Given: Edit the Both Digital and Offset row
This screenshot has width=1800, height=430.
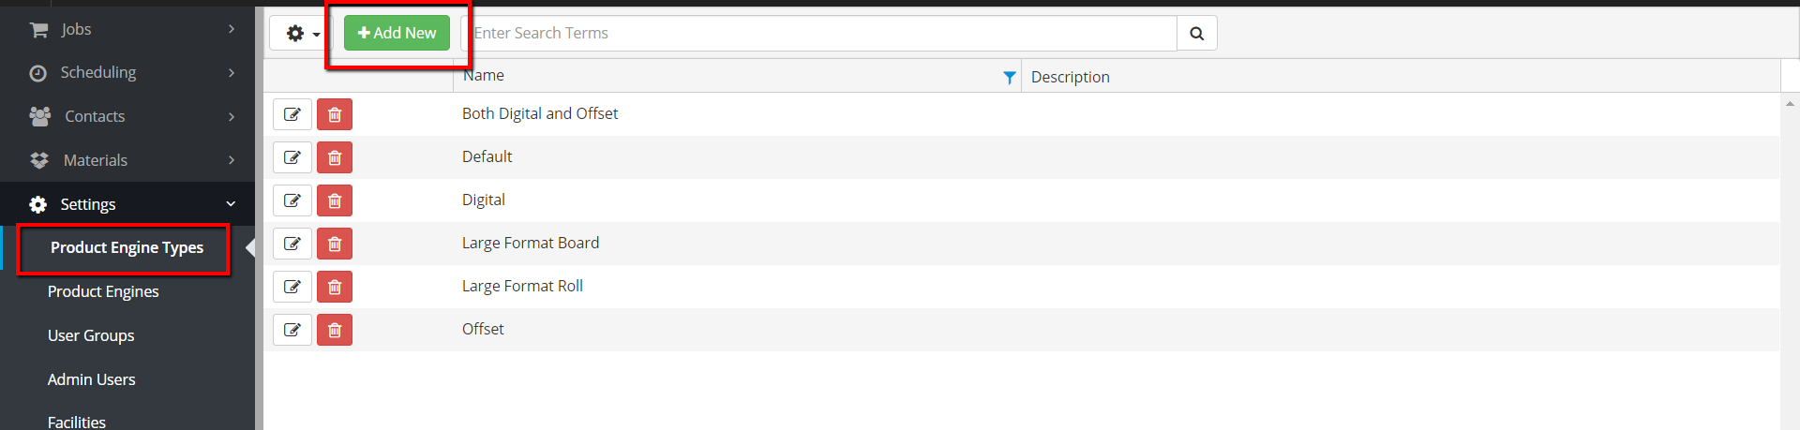Looking at the screenshot, I should 292,114.
